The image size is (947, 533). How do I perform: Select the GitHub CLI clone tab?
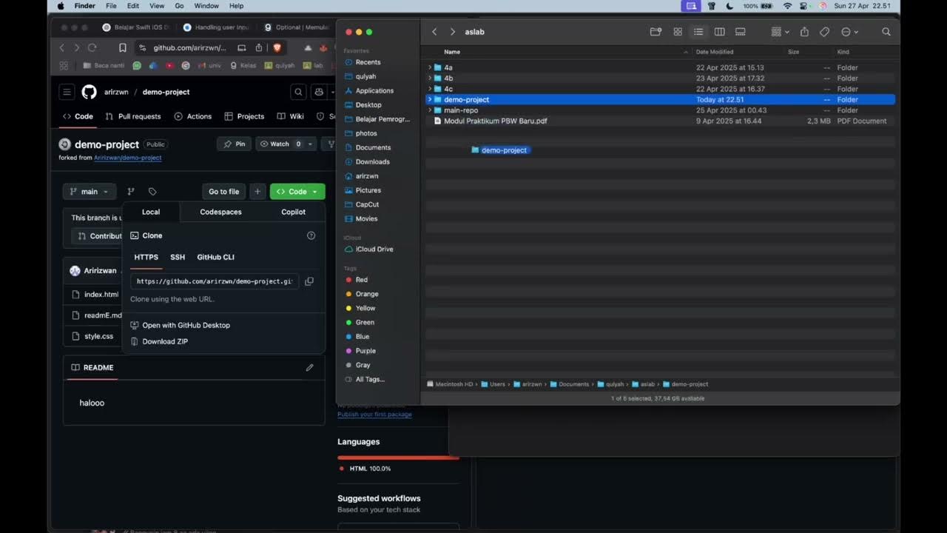pyautogui.click(x=215, y=257)
